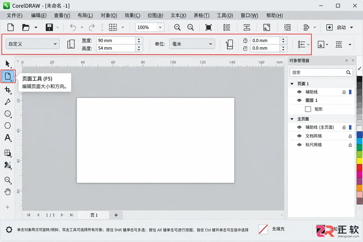Image resolution: width=363 pixels, height=242 pixels.
Task: Select the Ellipse tool
Action: (x=8, y=114)
